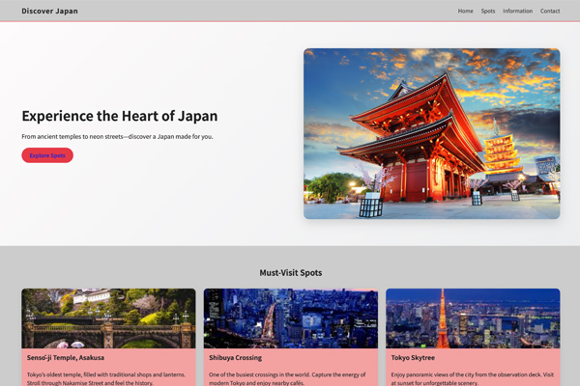Click the Discover Japan site logo
The width and height of the screenshot is (580, 386).
49,11
